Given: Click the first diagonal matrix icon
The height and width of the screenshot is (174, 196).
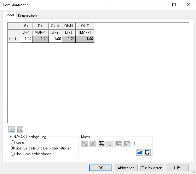Looking at the screenshot, I should point(84,144).
